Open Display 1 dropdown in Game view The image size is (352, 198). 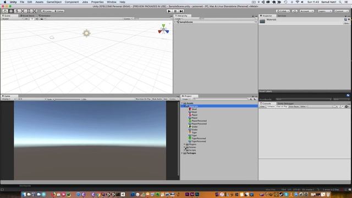[x=9, y=99]
